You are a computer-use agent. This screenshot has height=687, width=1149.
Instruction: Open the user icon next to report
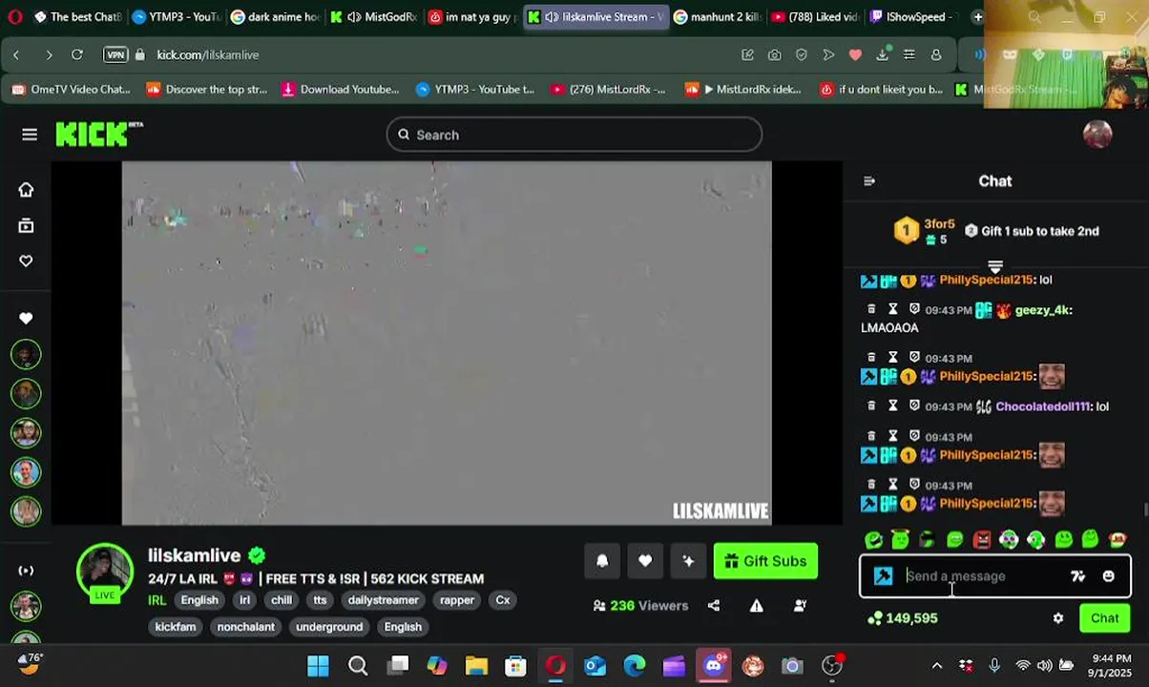coord(800,605)
